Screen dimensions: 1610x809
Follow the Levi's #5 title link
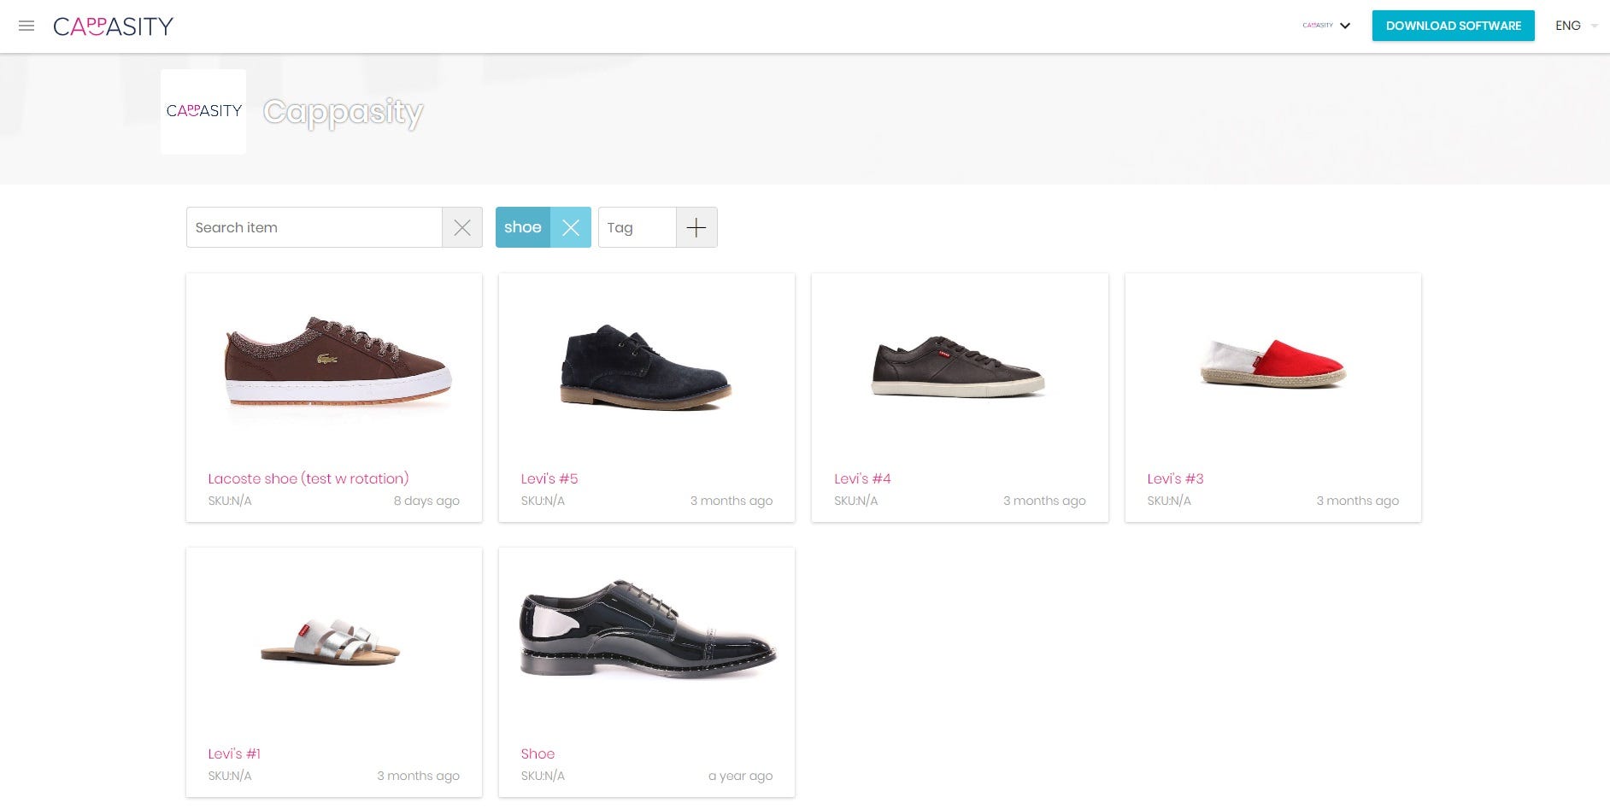pos(549,478)
